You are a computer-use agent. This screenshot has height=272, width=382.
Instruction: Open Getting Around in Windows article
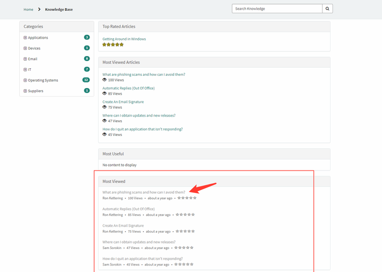124,39
